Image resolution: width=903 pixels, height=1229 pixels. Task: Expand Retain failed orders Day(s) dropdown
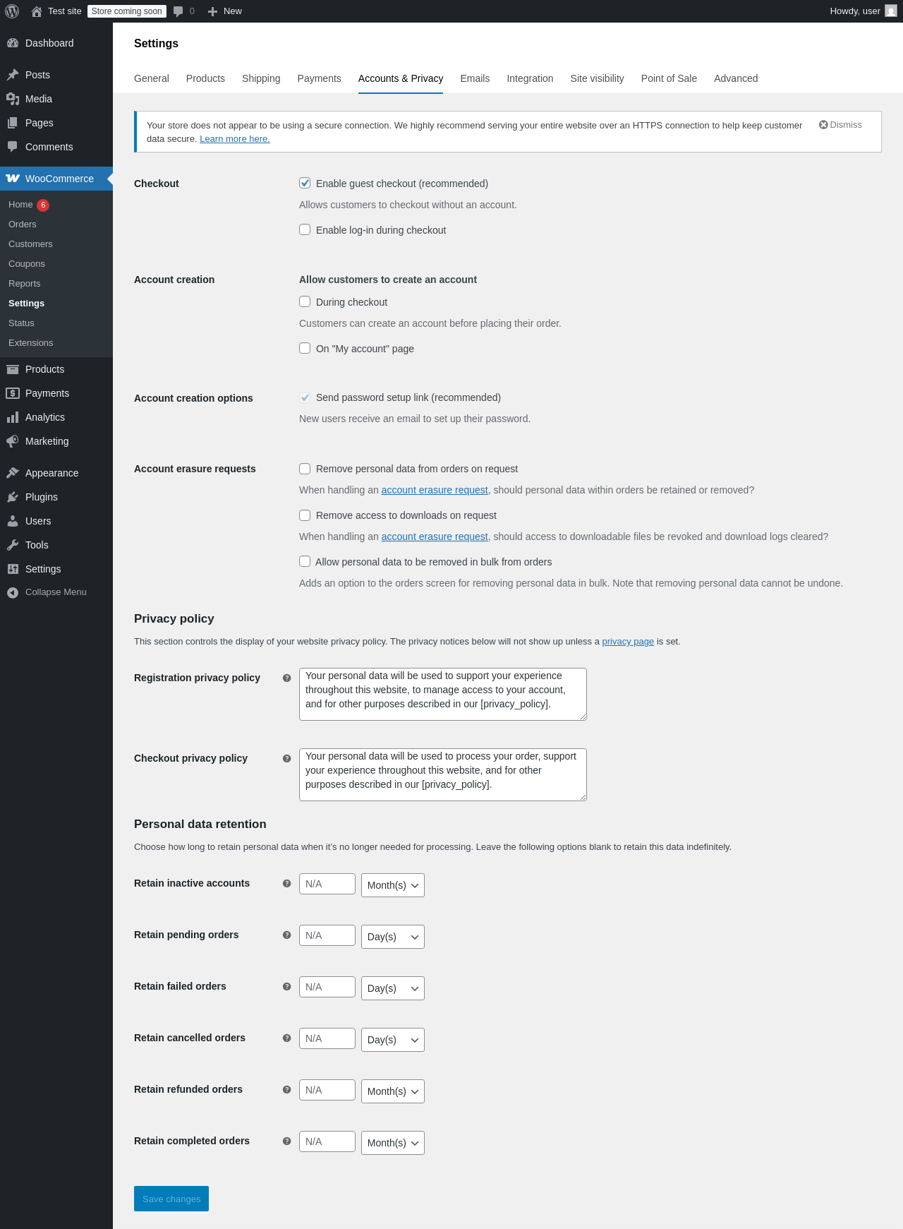pos(393,988)
